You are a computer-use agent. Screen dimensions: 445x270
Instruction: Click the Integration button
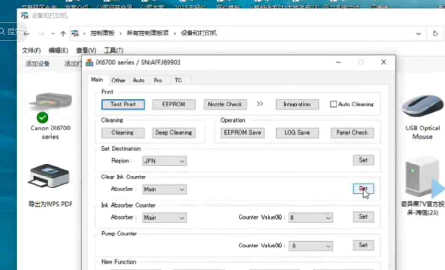297,105
